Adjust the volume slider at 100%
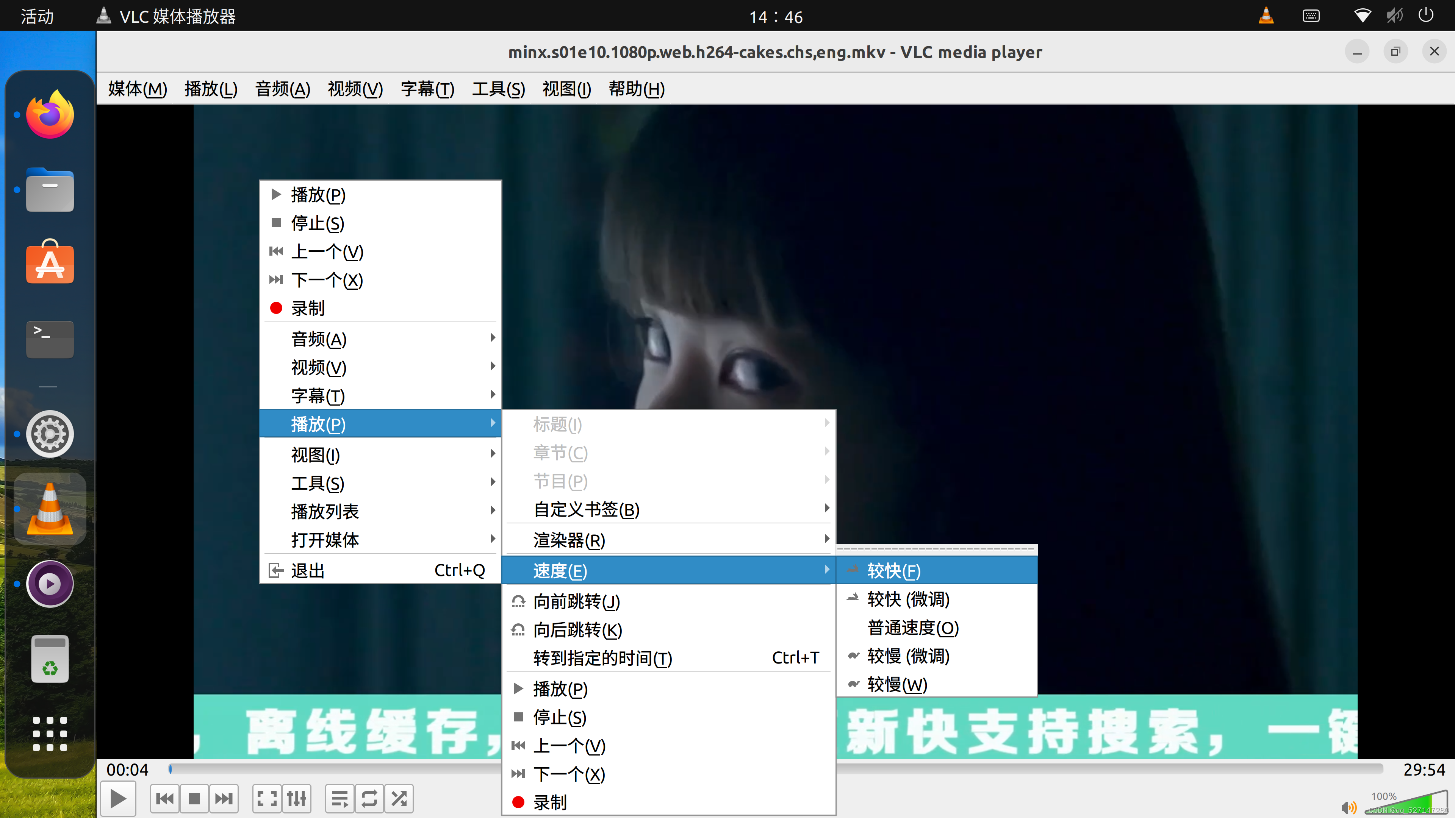This screenshot has height=818, width=1455. [x=1406, y=803]
